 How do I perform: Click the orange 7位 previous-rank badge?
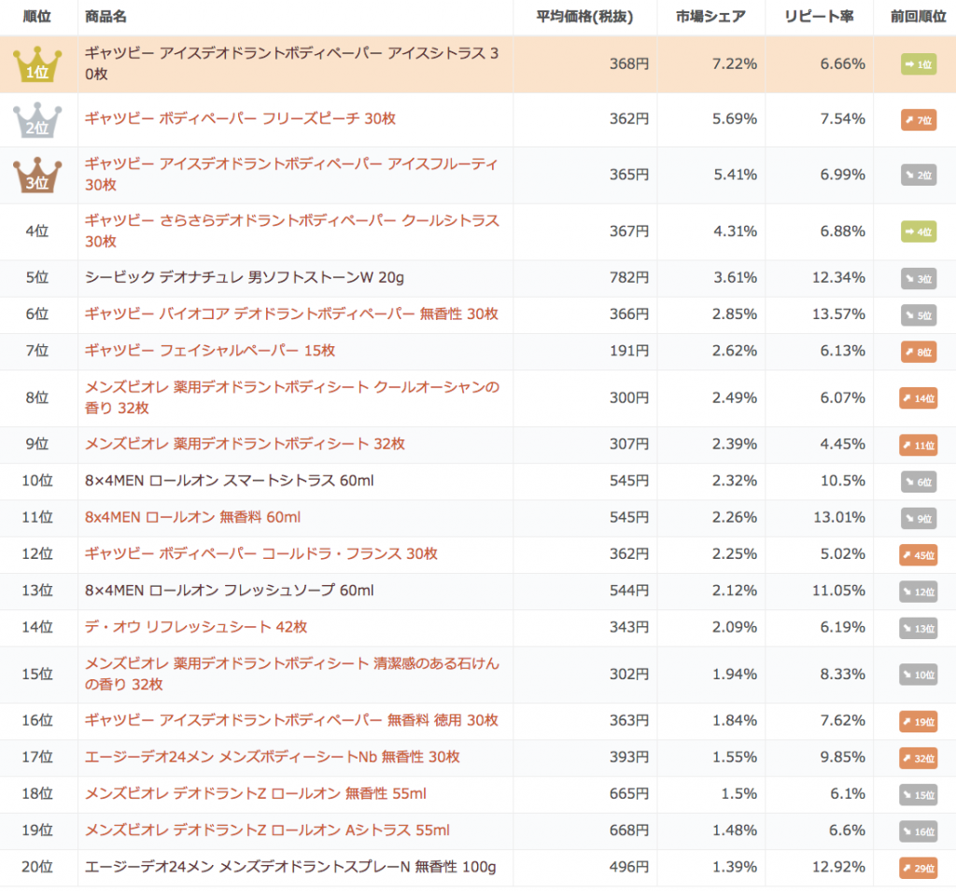pos(919,120)
